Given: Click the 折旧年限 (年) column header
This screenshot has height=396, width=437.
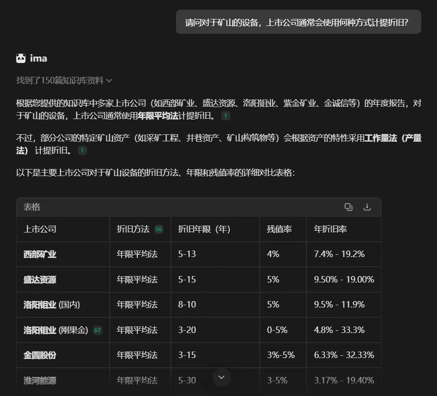Looking at the screenshot, I should pos(204,229).
